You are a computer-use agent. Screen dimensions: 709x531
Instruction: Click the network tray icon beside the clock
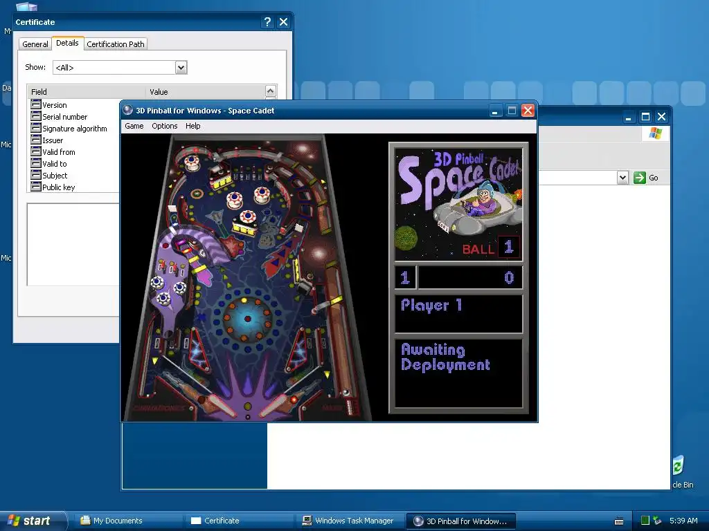point(657,521)
